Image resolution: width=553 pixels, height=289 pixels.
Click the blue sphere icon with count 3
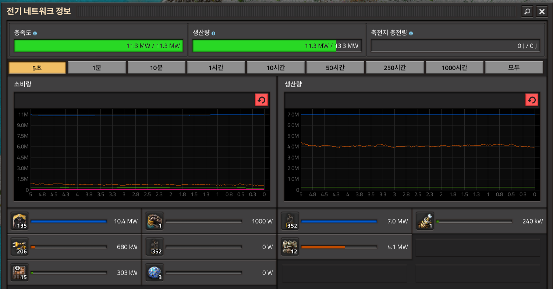point(155,273)
